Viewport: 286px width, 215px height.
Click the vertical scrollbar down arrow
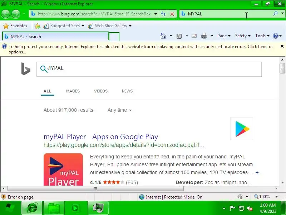click(x=282, y=183)
